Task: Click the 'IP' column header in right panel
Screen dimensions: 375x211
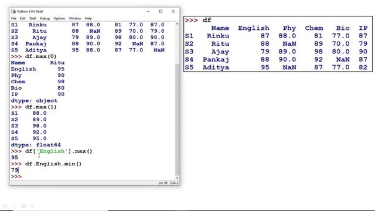Action: coord(363,28)
